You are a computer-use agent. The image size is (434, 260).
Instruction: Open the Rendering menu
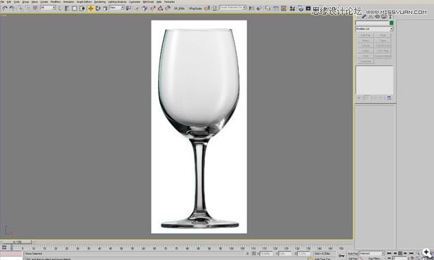(x=100, y=2)
